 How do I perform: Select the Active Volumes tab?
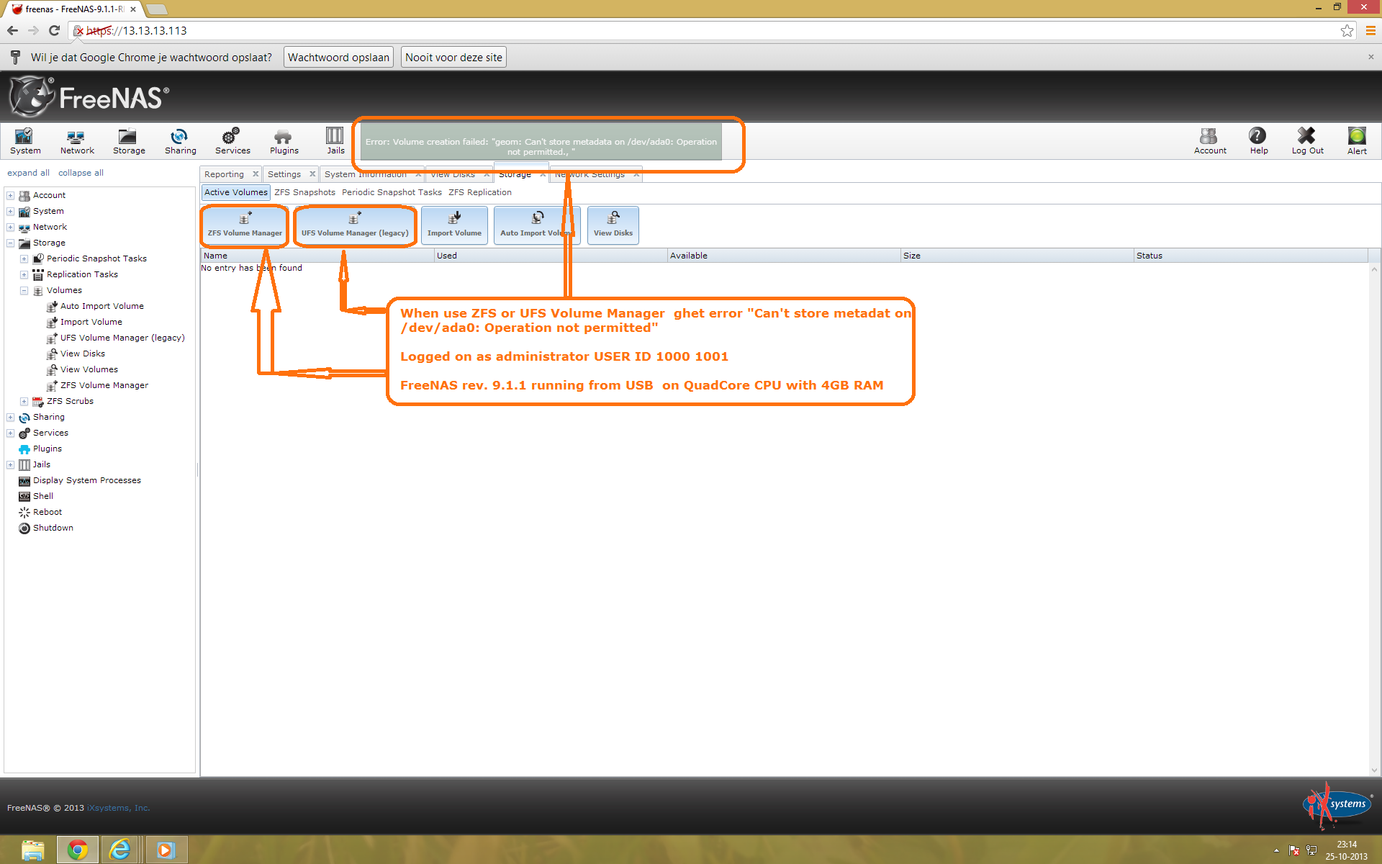click(x=235, y=192)
